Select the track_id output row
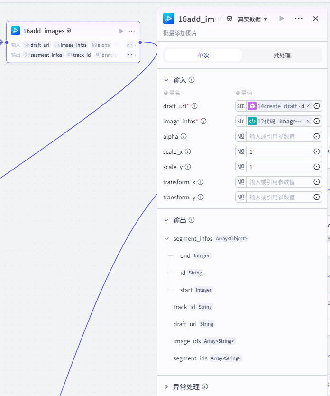 pos(193,307)
